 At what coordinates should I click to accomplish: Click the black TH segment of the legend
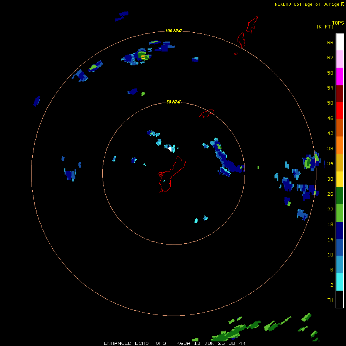[x=339, y=299]
